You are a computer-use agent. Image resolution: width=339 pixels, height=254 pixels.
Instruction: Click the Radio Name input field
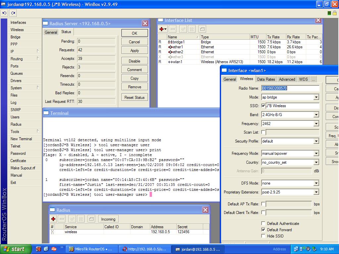tap(290, 88)
